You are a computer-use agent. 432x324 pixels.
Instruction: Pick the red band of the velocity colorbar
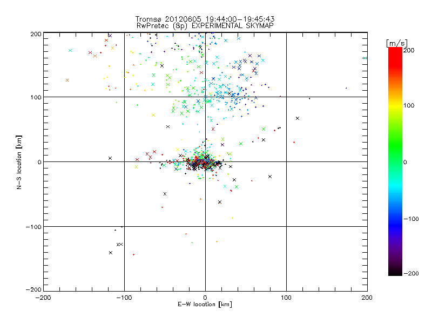395,57
